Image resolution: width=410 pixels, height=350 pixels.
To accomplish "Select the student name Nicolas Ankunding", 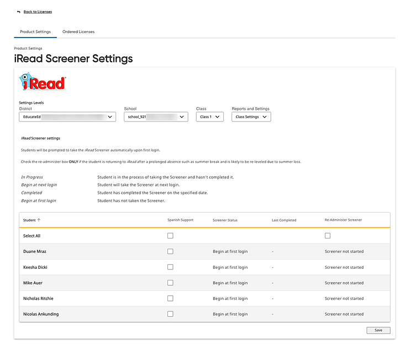I will [x=41, y=314].
